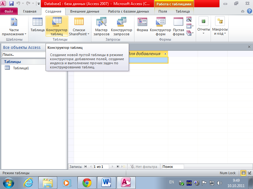Image resolution: width=253 pixels, height=189 pixels.
Task: Open the navigation form dropdown icon
Action: [190, 26]
